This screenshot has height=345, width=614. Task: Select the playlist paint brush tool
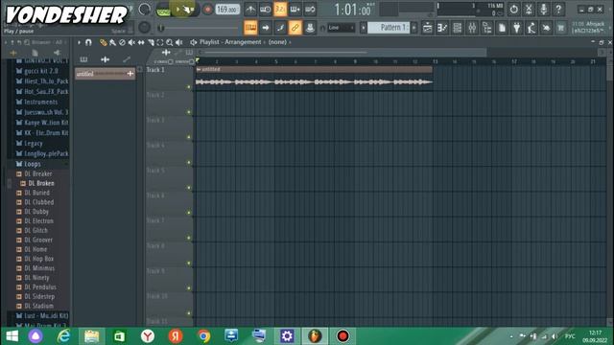click(x=113, y=42)
